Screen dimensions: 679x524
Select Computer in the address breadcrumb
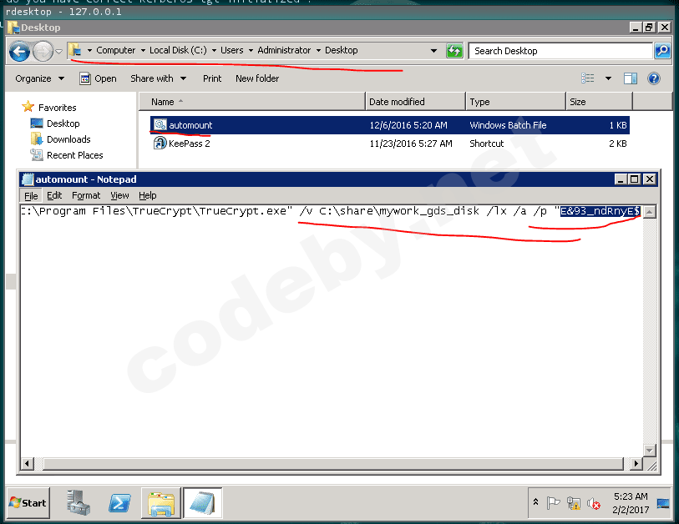point(115,50)
